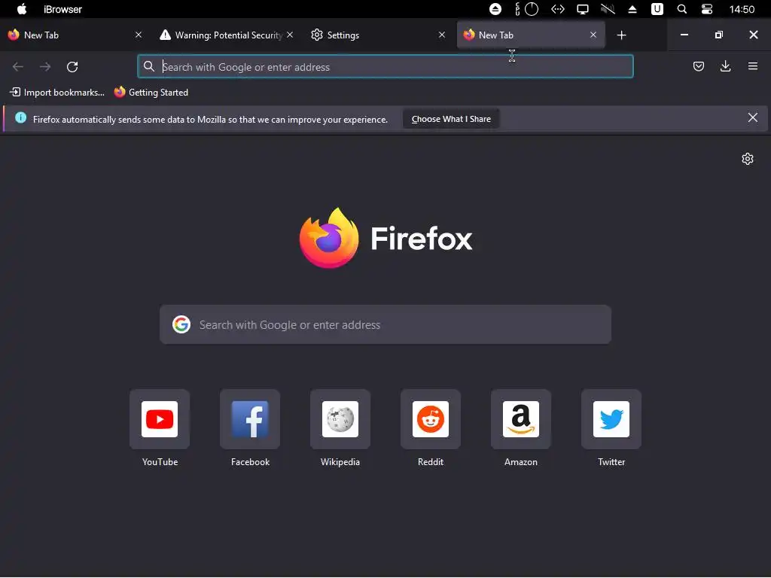771x578 pixels.
Task: Go forward with the forward arrow
Action: 45,67
